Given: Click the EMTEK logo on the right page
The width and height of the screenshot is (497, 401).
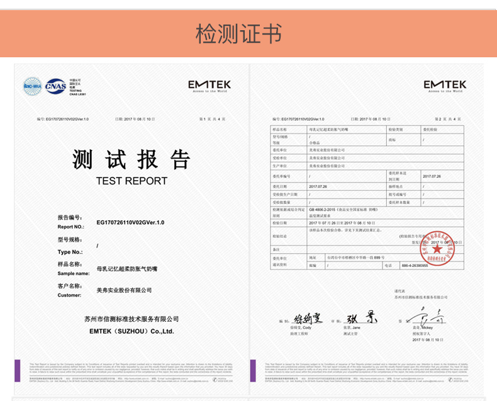Looking at the screenshot, I should [445, 86].
